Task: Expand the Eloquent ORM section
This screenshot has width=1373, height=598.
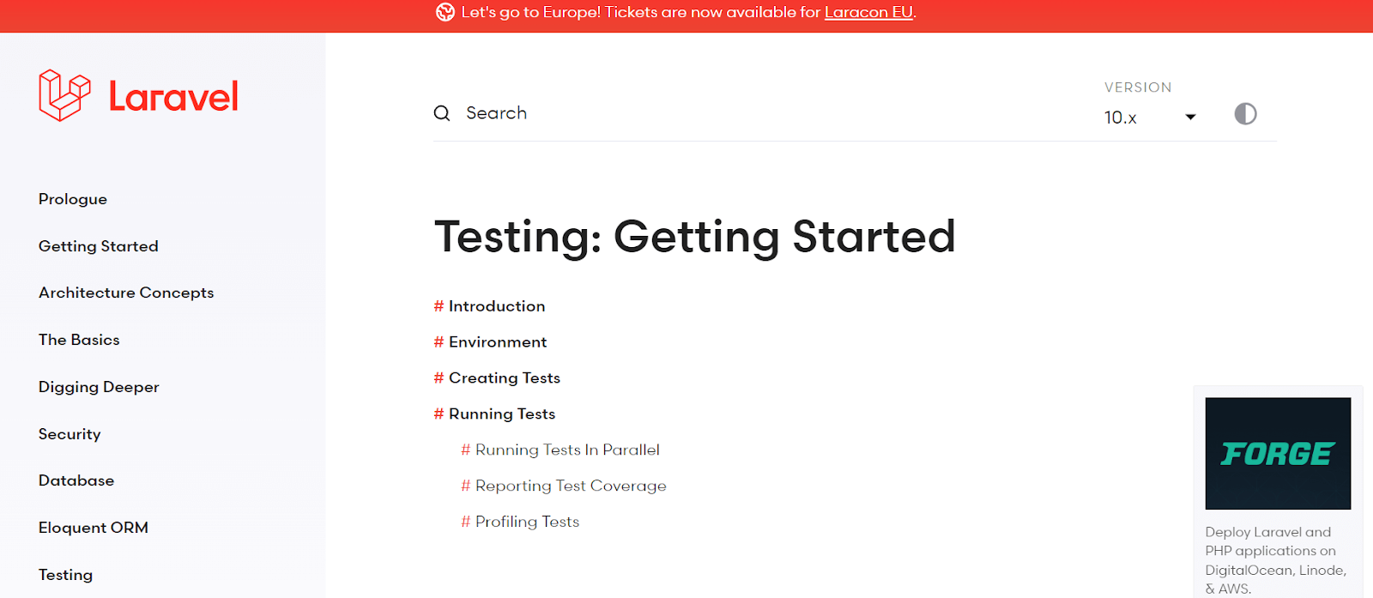Action: tap(93, 527)
